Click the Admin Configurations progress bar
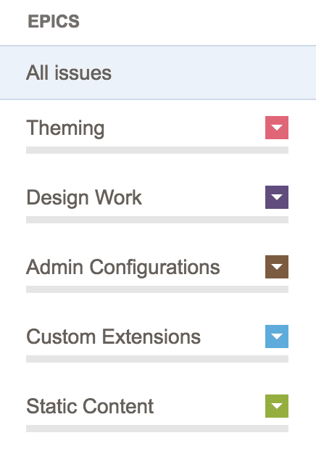The height and width of the screenshot is (467, 316). (157, 289)
